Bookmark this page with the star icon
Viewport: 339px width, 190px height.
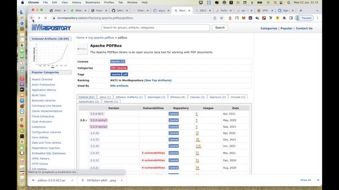coord(221,18)
